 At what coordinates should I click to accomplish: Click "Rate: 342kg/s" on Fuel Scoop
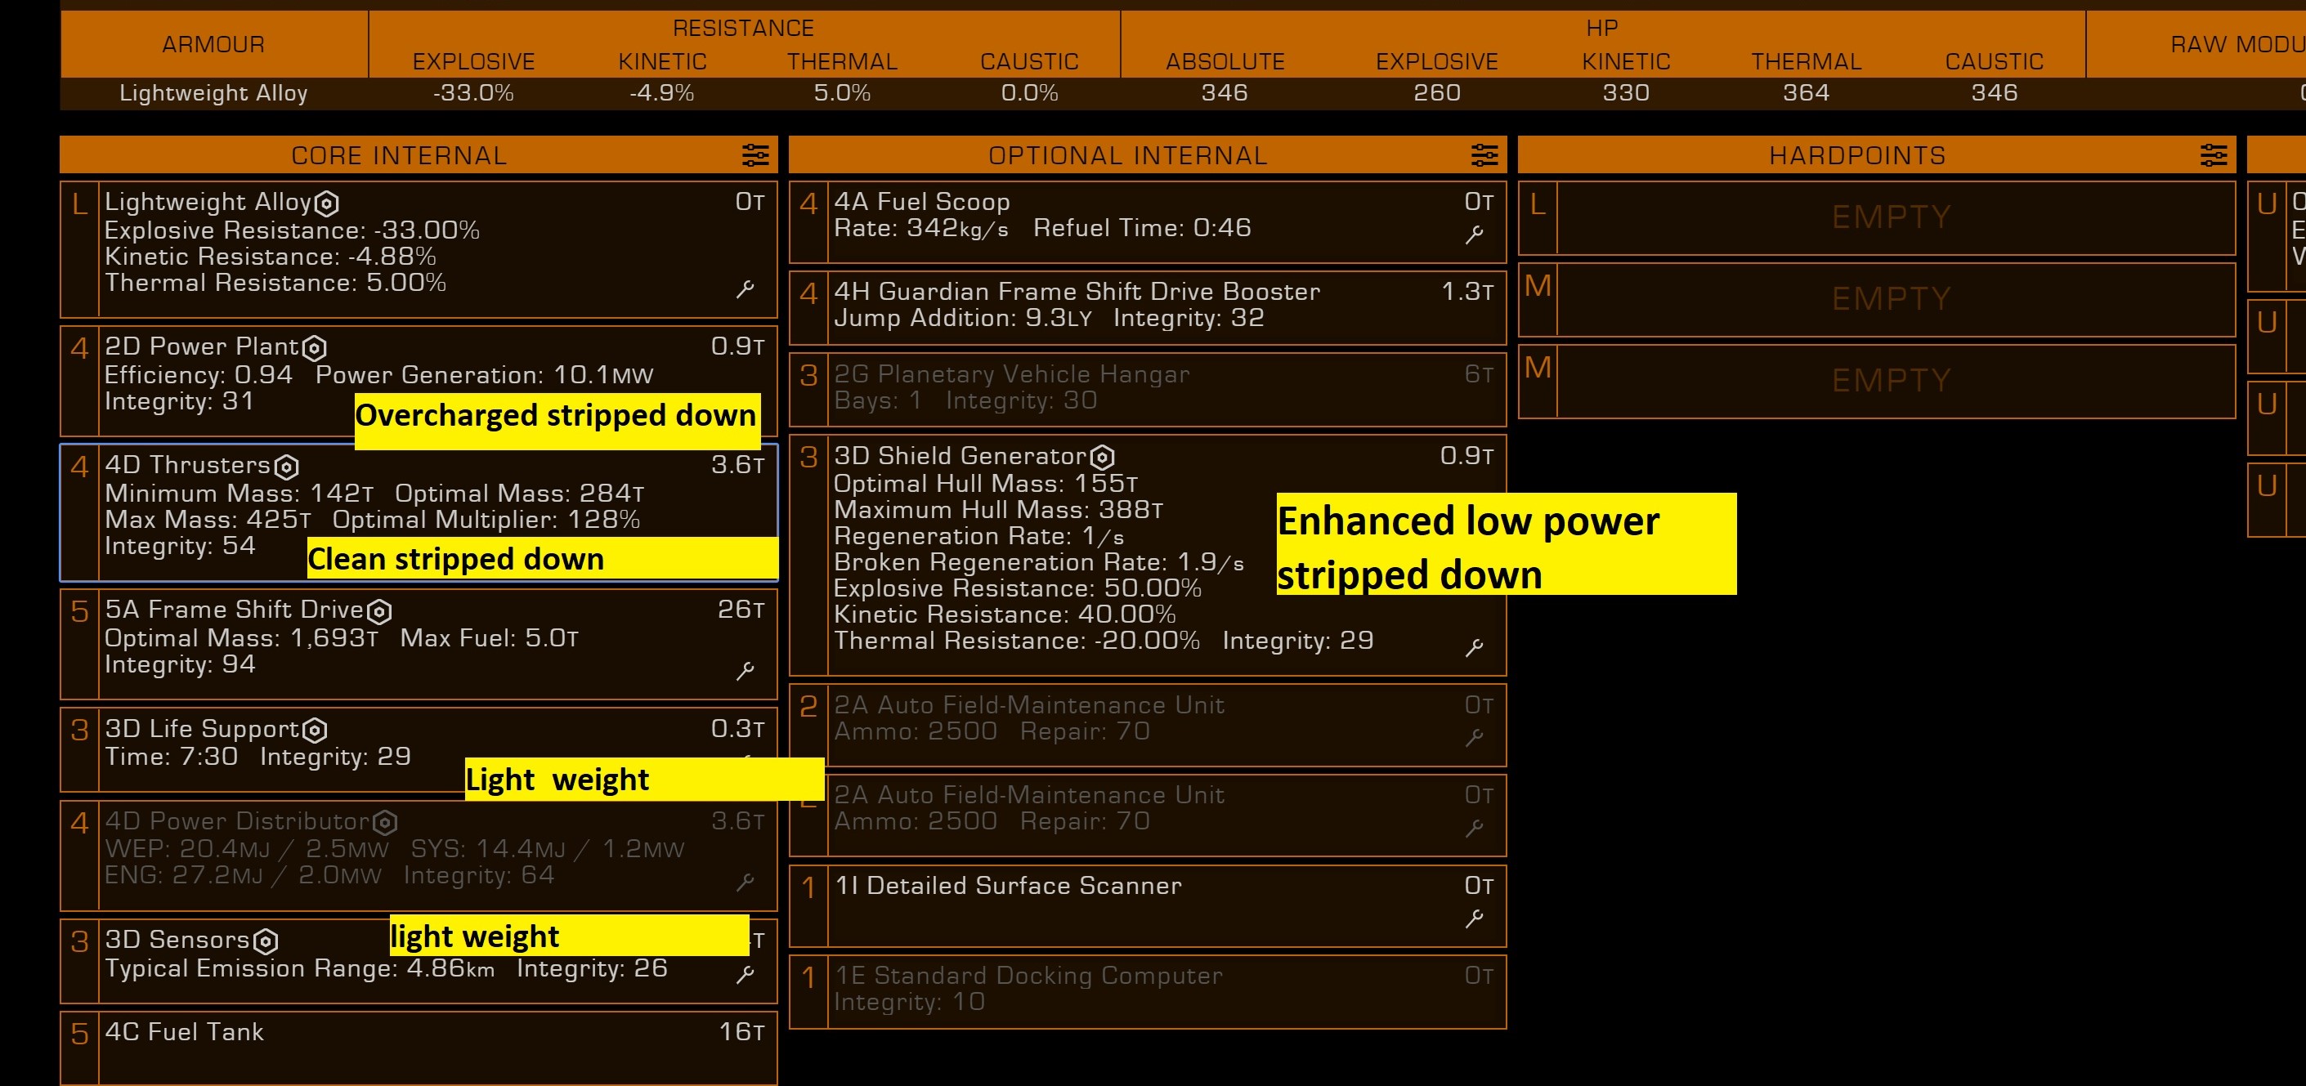point(921,229)
